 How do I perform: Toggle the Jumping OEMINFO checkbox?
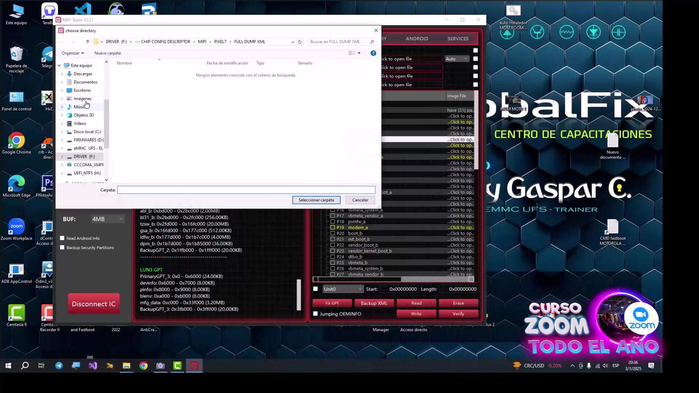[x=316, y=314]
